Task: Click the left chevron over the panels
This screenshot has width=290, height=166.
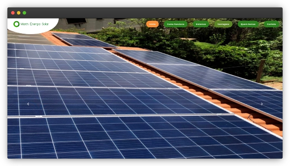Action: click(x=28, y=104)
